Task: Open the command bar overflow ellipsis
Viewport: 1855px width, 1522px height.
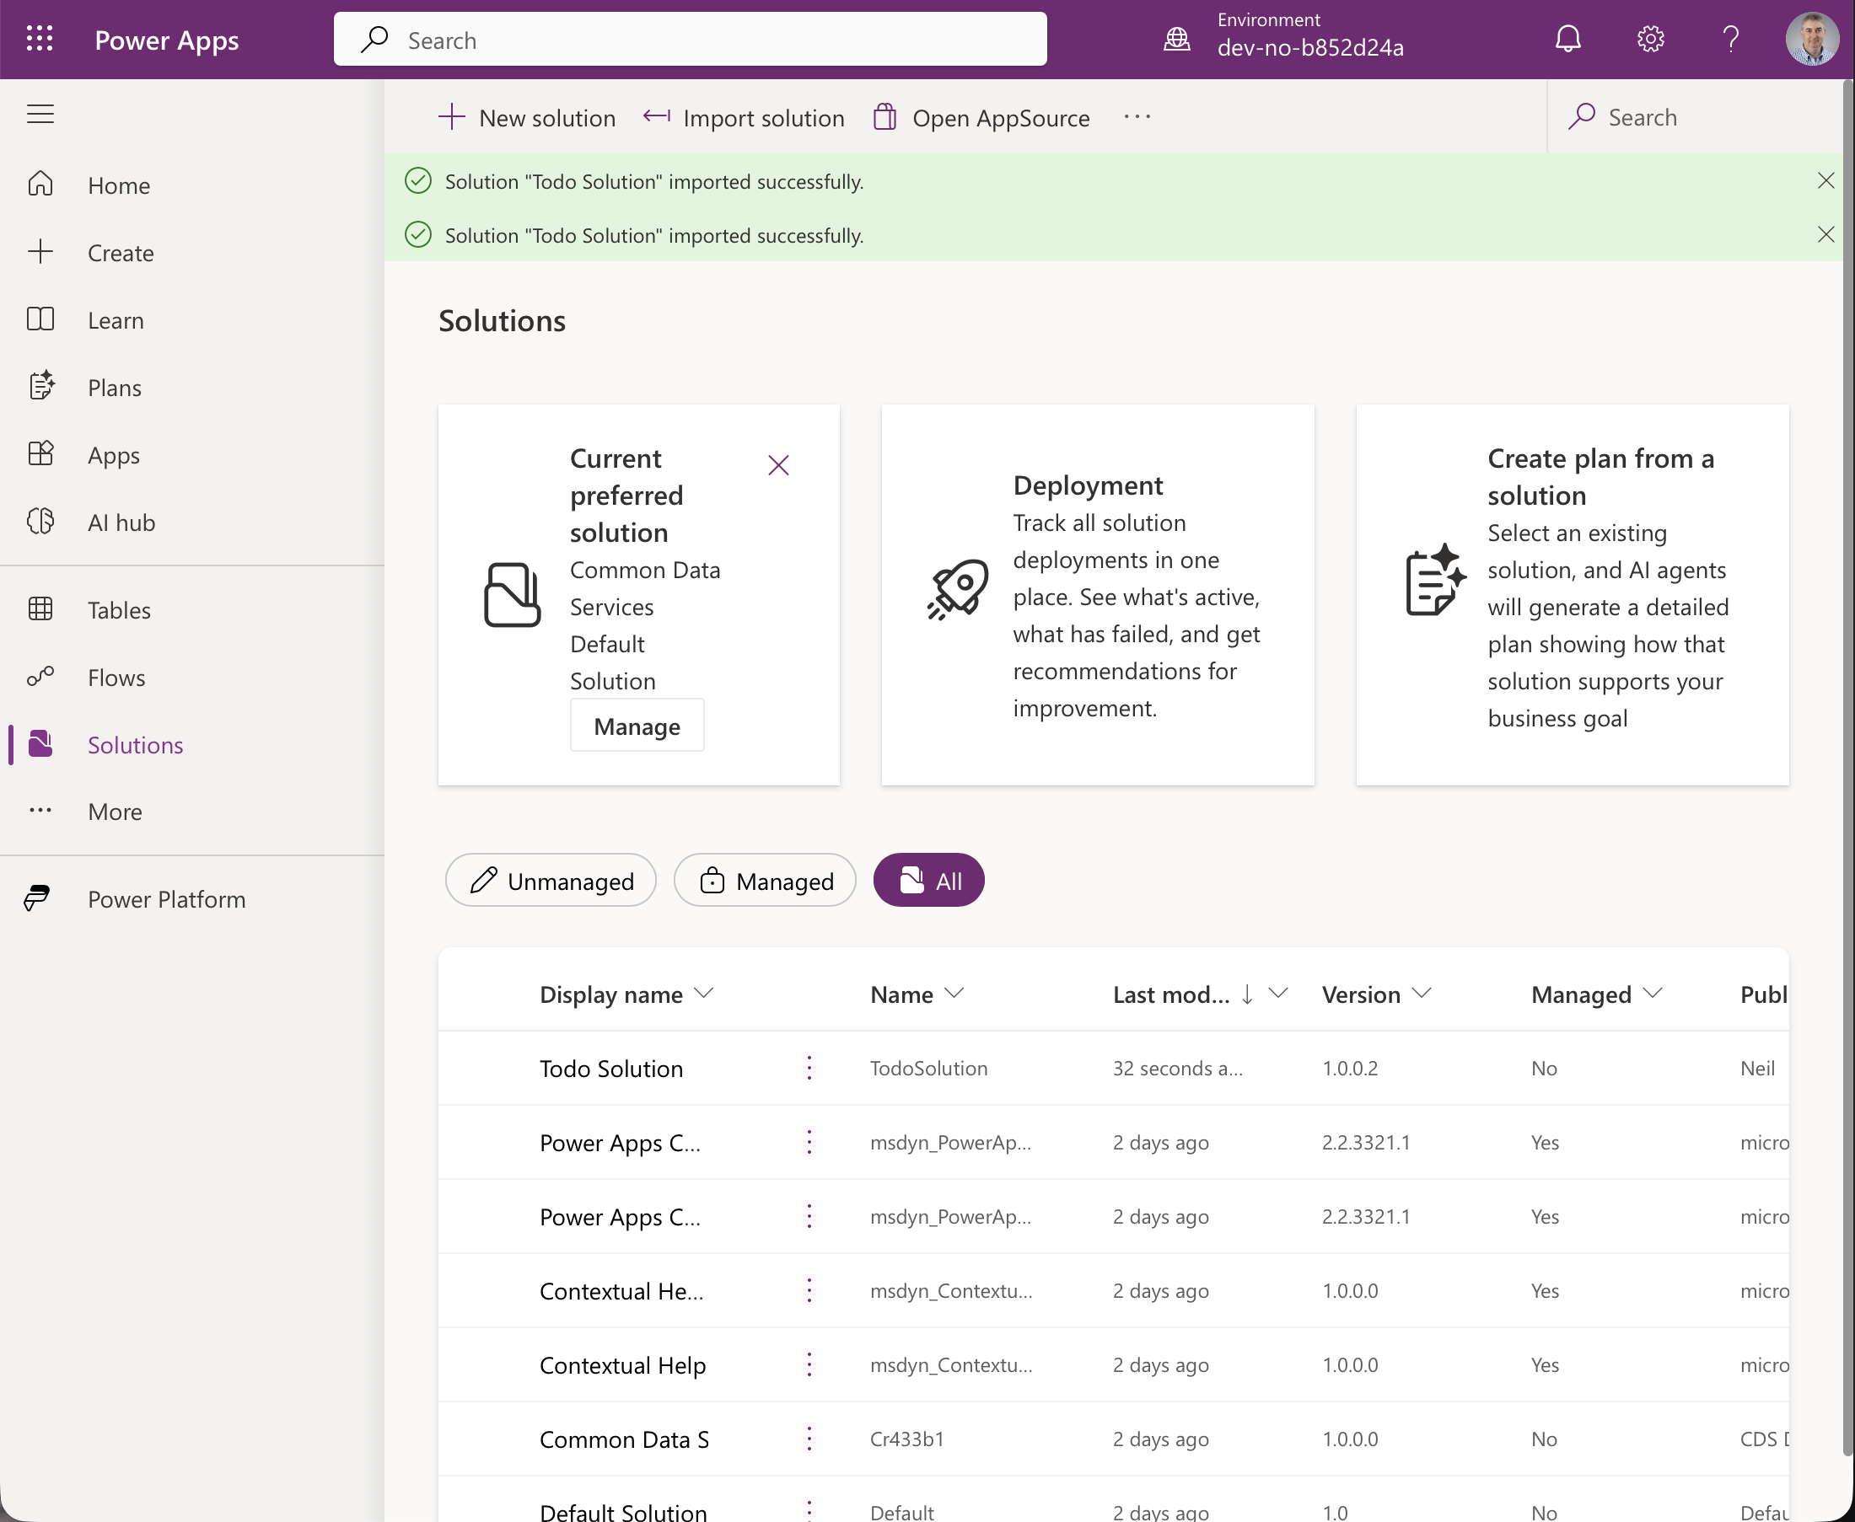Action: tap(1137, 116)
